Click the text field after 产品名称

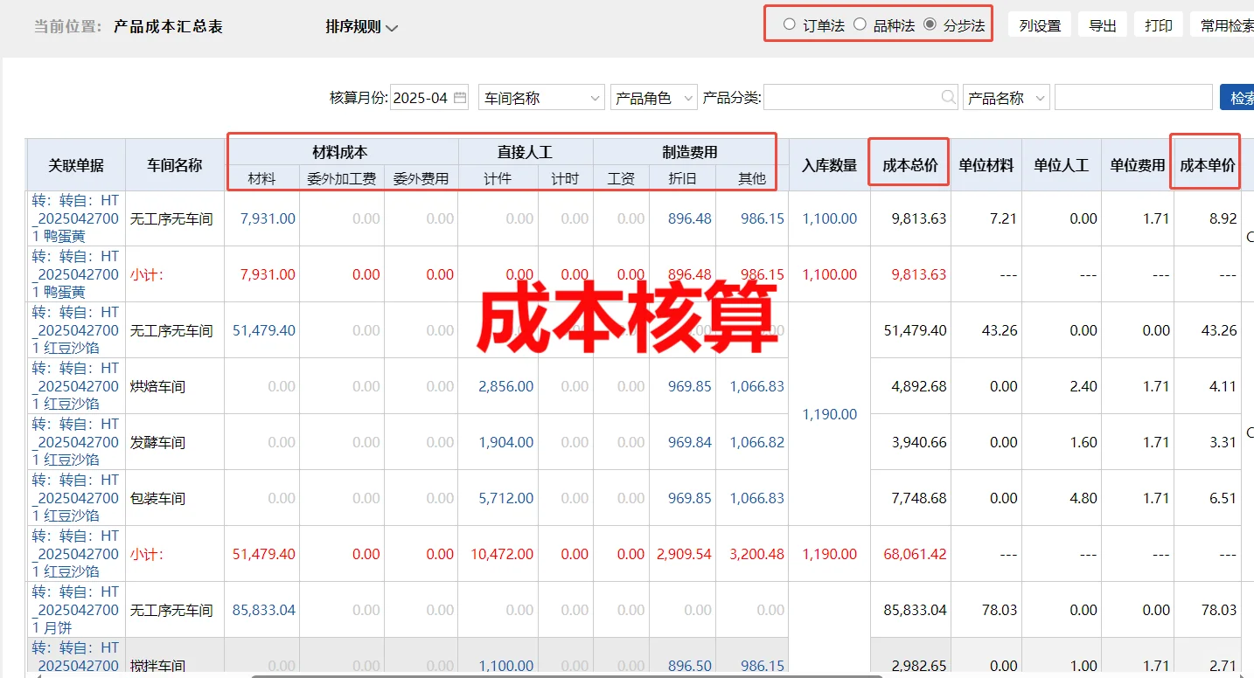point(1132,98)
